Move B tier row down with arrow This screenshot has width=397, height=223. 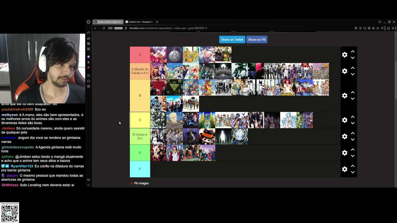(353, 99)
